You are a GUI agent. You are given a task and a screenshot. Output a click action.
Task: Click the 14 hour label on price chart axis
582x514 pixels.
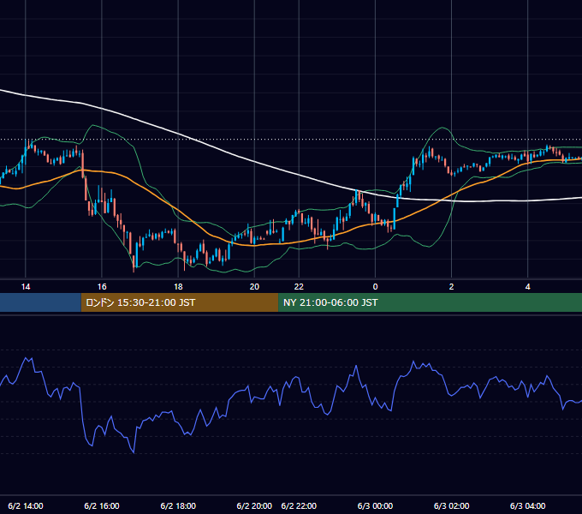[x=26, y=287]
